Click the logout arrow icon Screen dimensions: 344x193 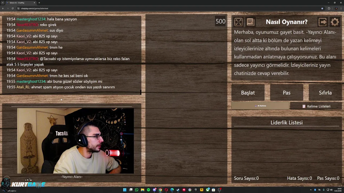tap(322, 22)
